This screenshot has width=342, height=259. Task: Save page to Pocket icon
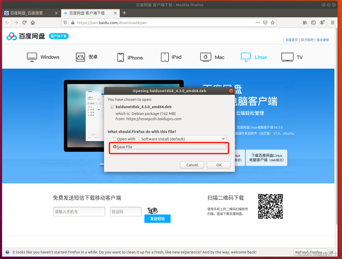[x=265, y=23]
